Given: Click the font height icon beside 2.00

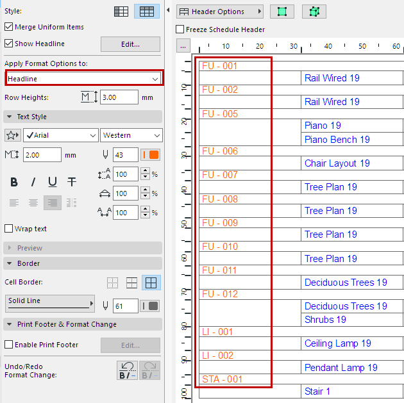Looking at the screenshot, I should pyautogui.click(x=12, y=154).
